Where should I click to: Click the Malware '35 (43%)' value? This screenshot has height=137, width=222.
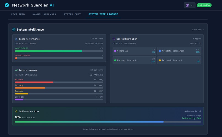pyautogui.click(x=99, y=79)
